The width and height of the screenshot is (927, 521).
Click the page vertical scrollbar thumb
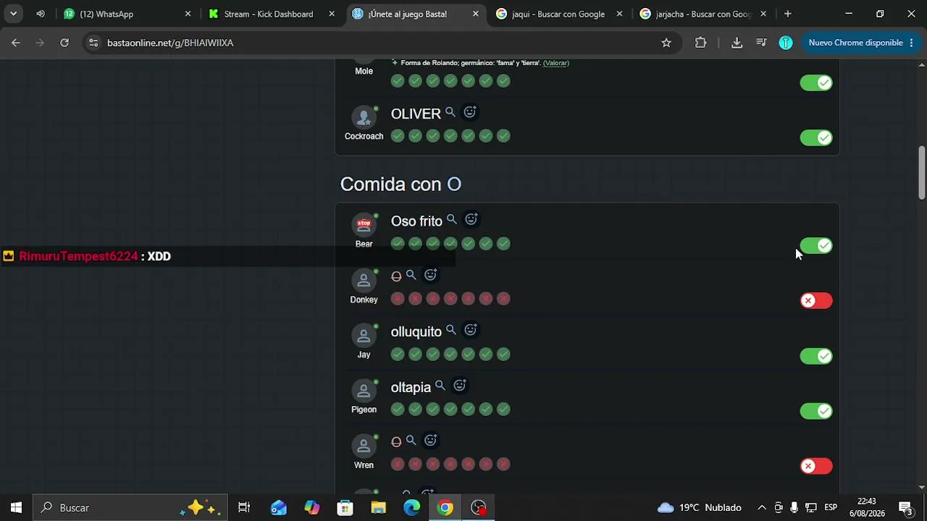pyautogui.click(x=921, y=172)
